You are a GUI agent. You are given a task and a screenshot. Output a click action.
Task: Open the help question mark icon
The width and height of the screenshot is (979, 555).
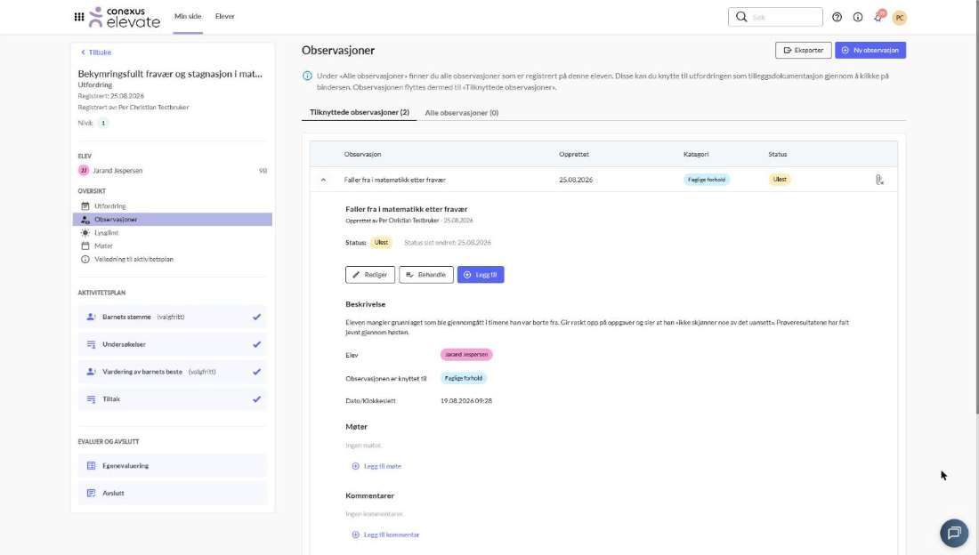(x=837, y=18)
